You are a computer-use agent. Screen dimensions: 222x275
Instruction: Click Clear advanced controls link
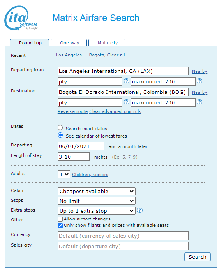tap(115, 111)
